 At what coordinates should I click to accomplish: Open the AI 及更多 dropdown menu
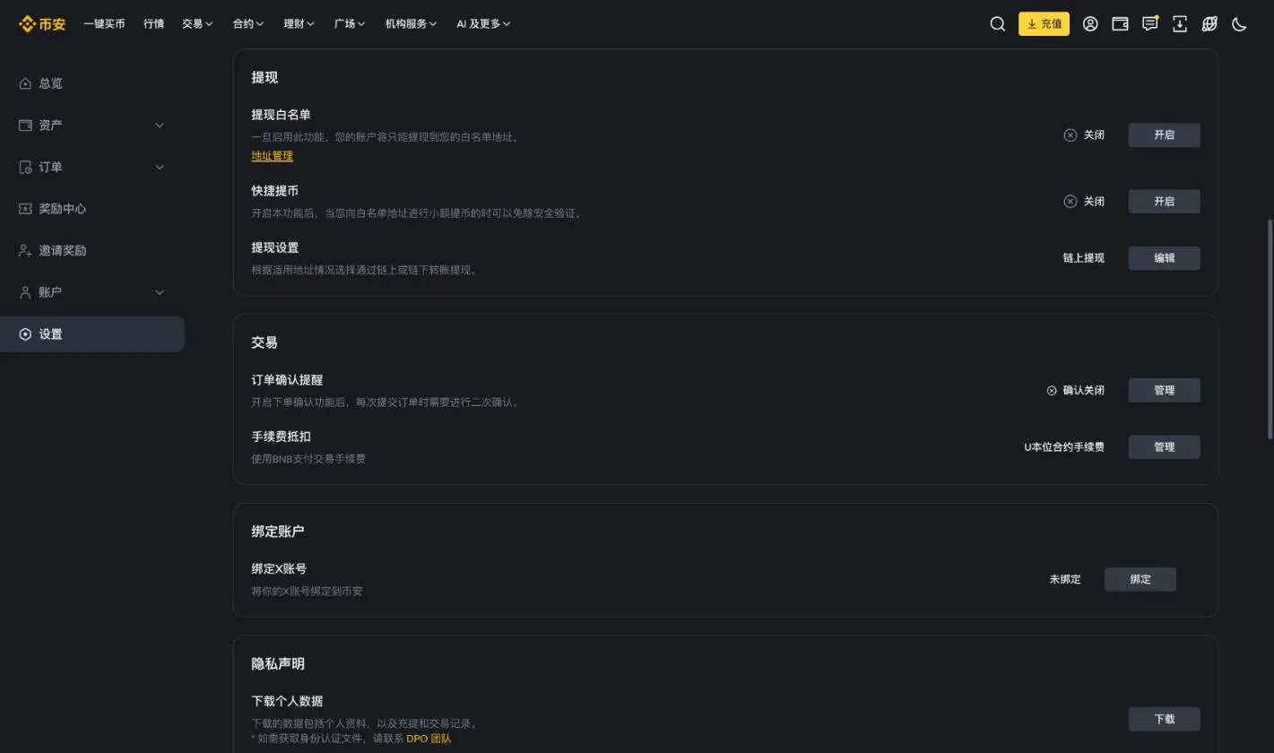[483, 24]
